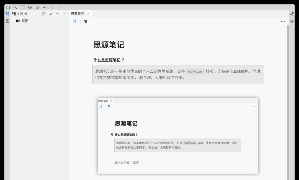Focus current document in the tree
299x180 pixels.
click(44, 14)
